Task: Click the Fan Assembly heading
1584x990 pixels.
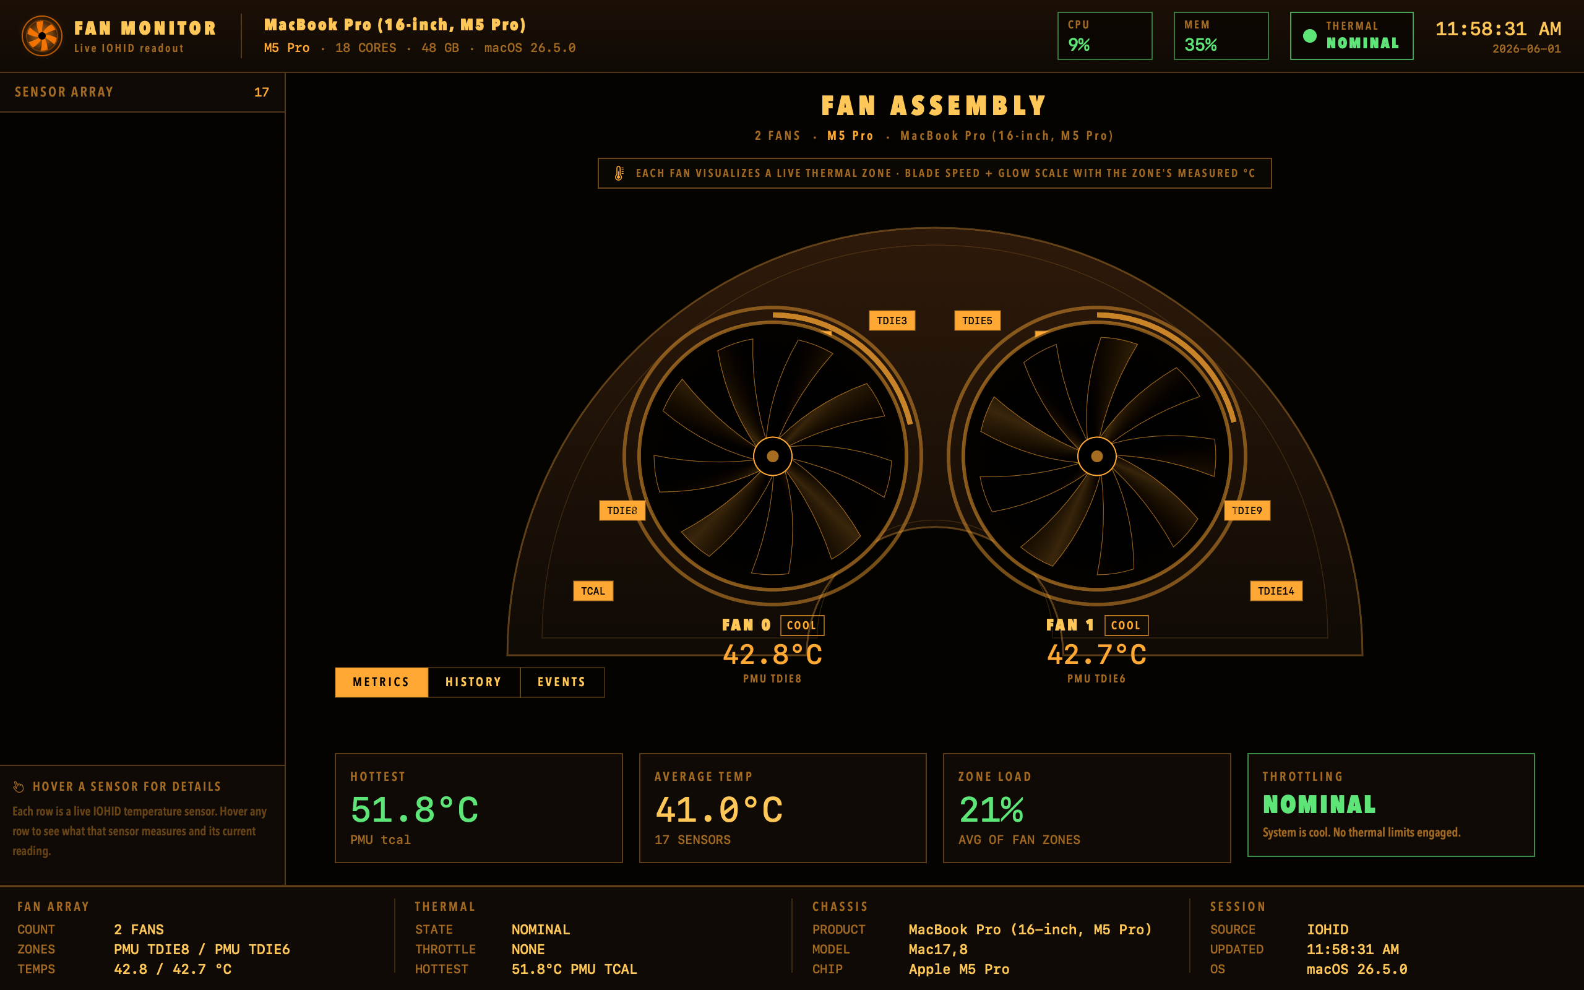Action: tap(934, 105)
